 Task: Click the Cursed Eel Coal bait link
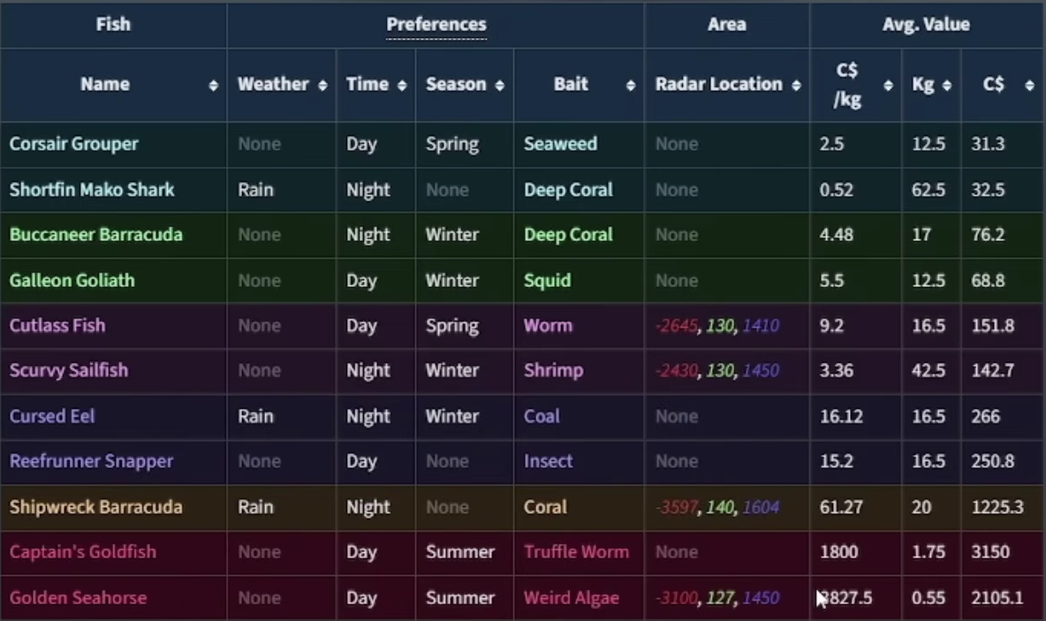[542, 416]
